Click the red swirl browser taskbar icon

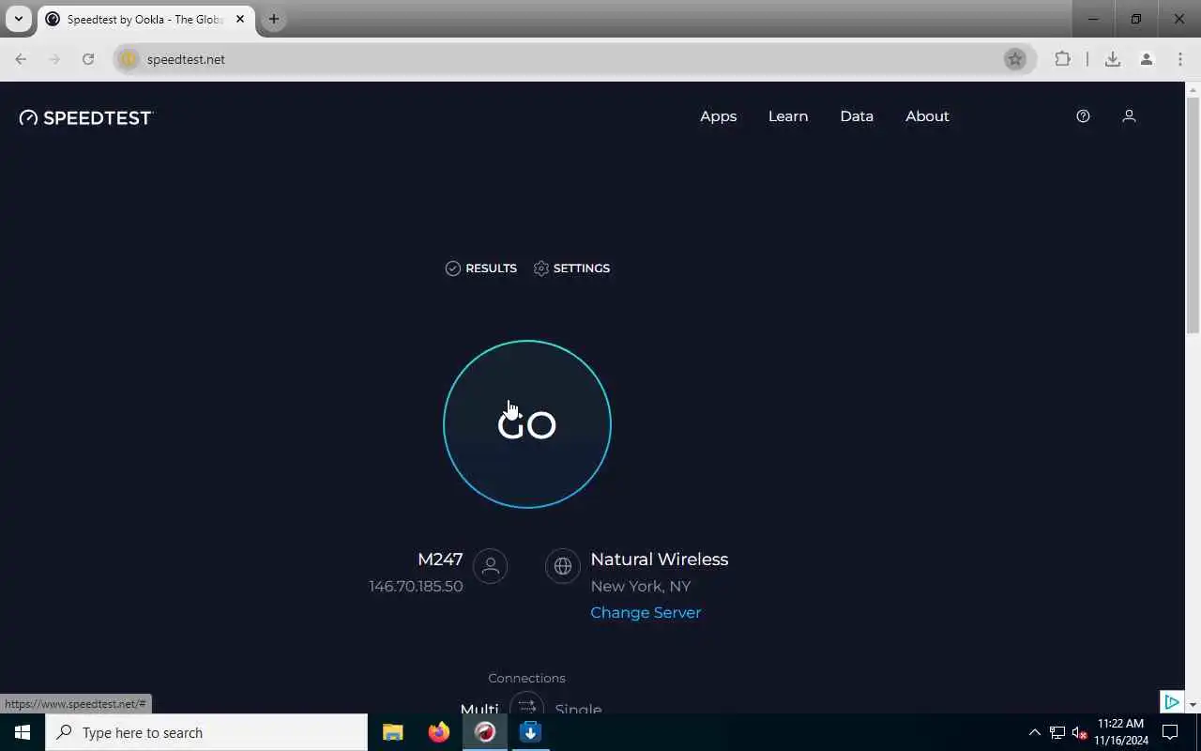(485, 732)
